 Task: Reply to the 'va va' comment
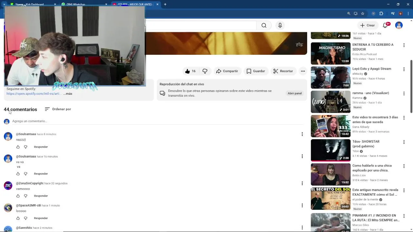(x=41, y=174)
